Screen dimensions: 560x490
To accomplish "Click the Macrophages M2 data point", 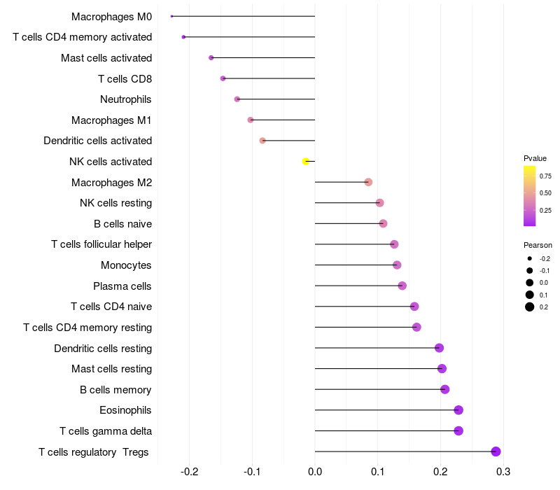I will point(368,182).
